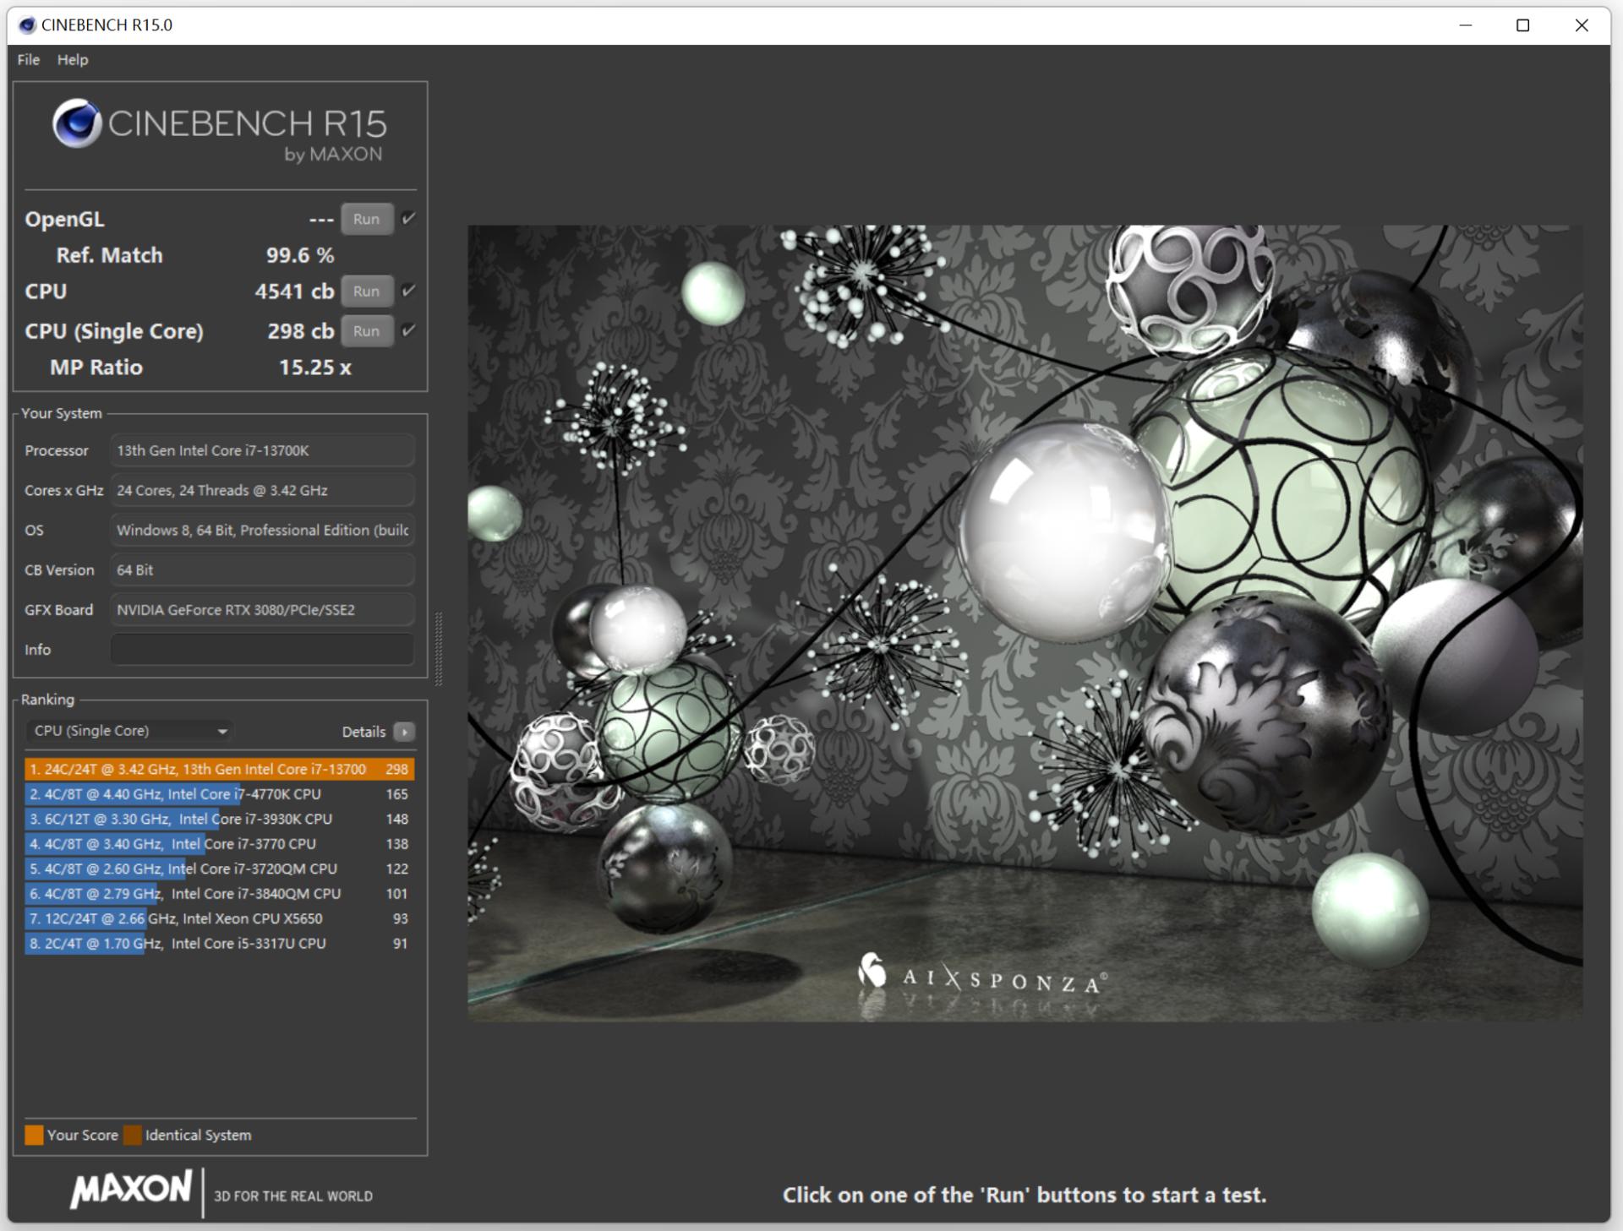Open the File menu
This screenshot has height=1231, width=1623.
[x=28, y=60]
